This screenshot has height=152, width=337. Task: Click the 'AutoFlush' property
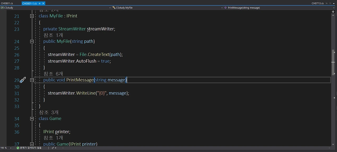click(86, 61)
